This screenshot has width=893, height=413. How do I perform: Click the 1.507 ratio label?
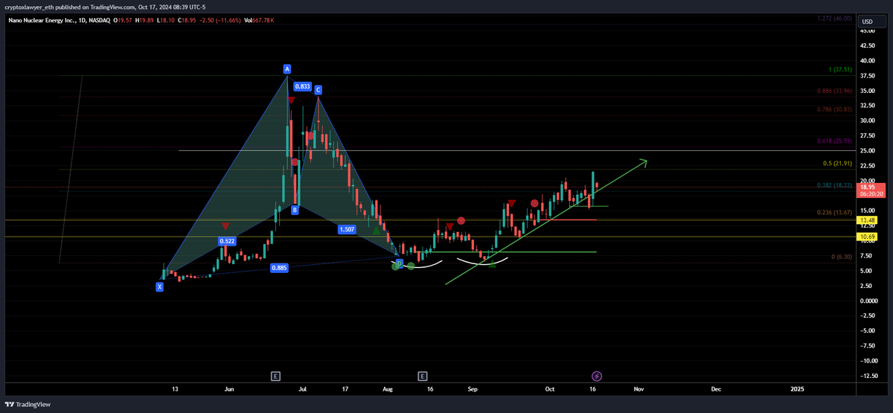(348, 229)
